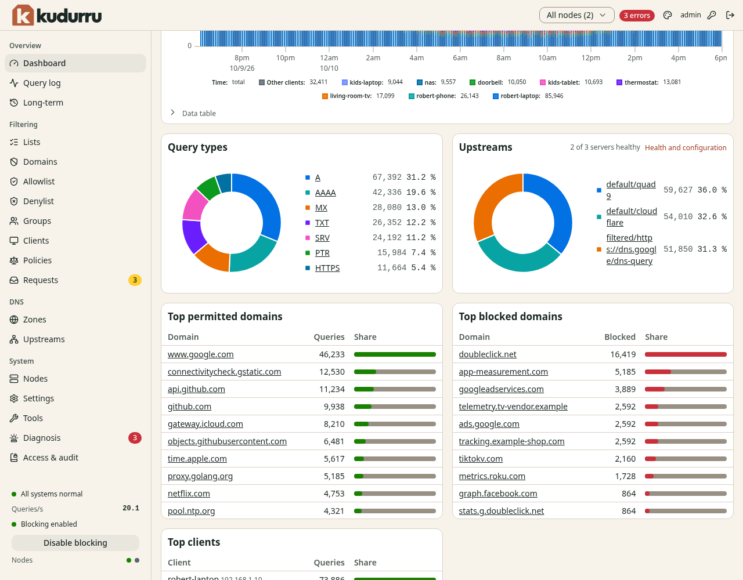Go to the Requests menu item

point(75,280)
